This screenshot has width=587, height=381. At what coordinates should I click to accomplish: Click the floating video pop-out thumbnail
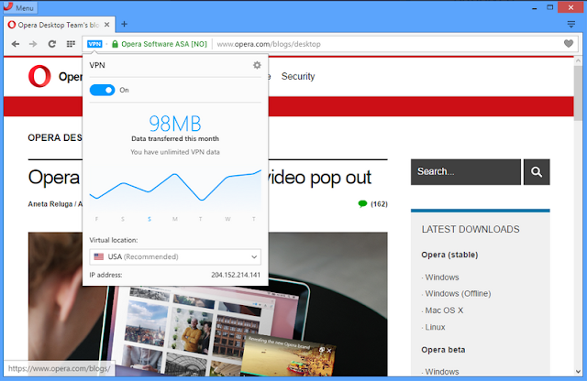click(289, 357)
